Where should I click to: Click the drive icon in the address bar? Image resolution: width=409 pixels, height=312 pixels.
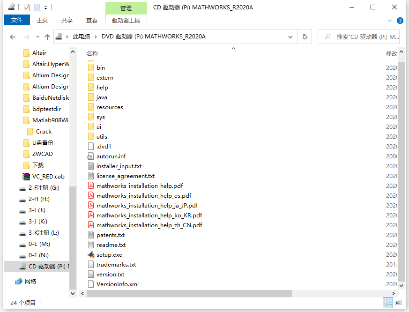click(x=59, y=37)
